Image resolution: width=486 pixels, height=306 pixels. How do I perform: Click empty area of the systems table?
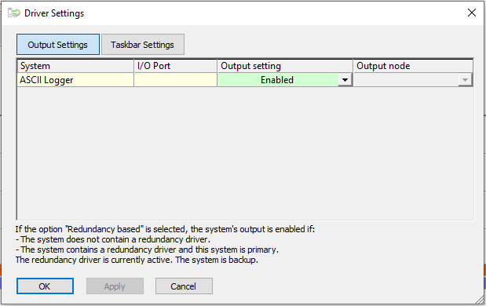click(245, 153)
